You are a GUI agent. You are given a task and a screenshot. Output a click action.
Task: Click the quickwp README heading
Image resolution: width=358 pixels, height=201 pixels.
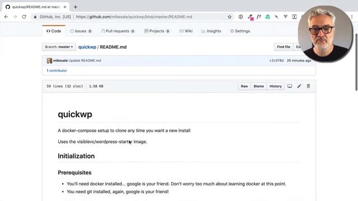(75, 114)
